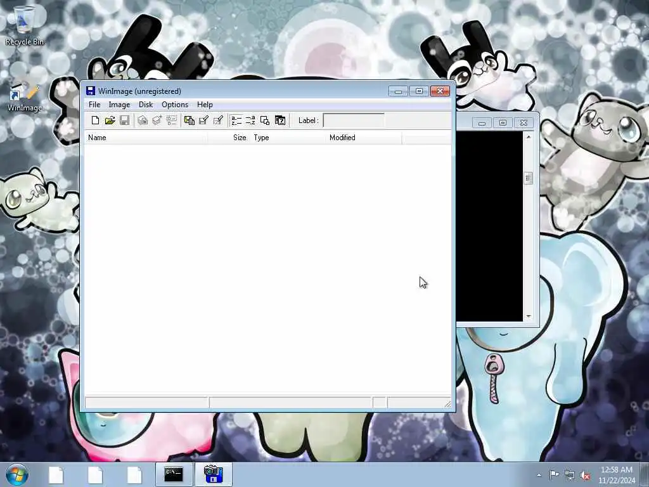Open the Windows Start menu

tap(17, 474)
